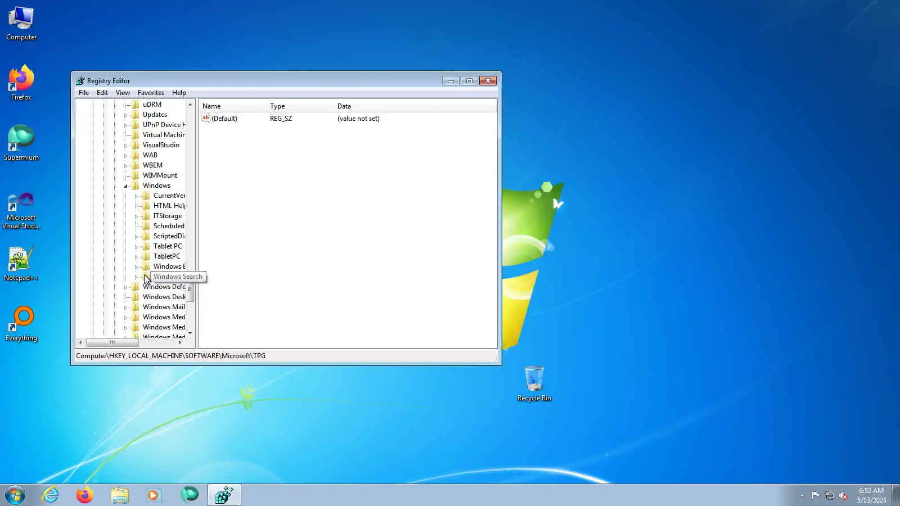Collapse the expanded Windows key

click(x=125, y=186)
